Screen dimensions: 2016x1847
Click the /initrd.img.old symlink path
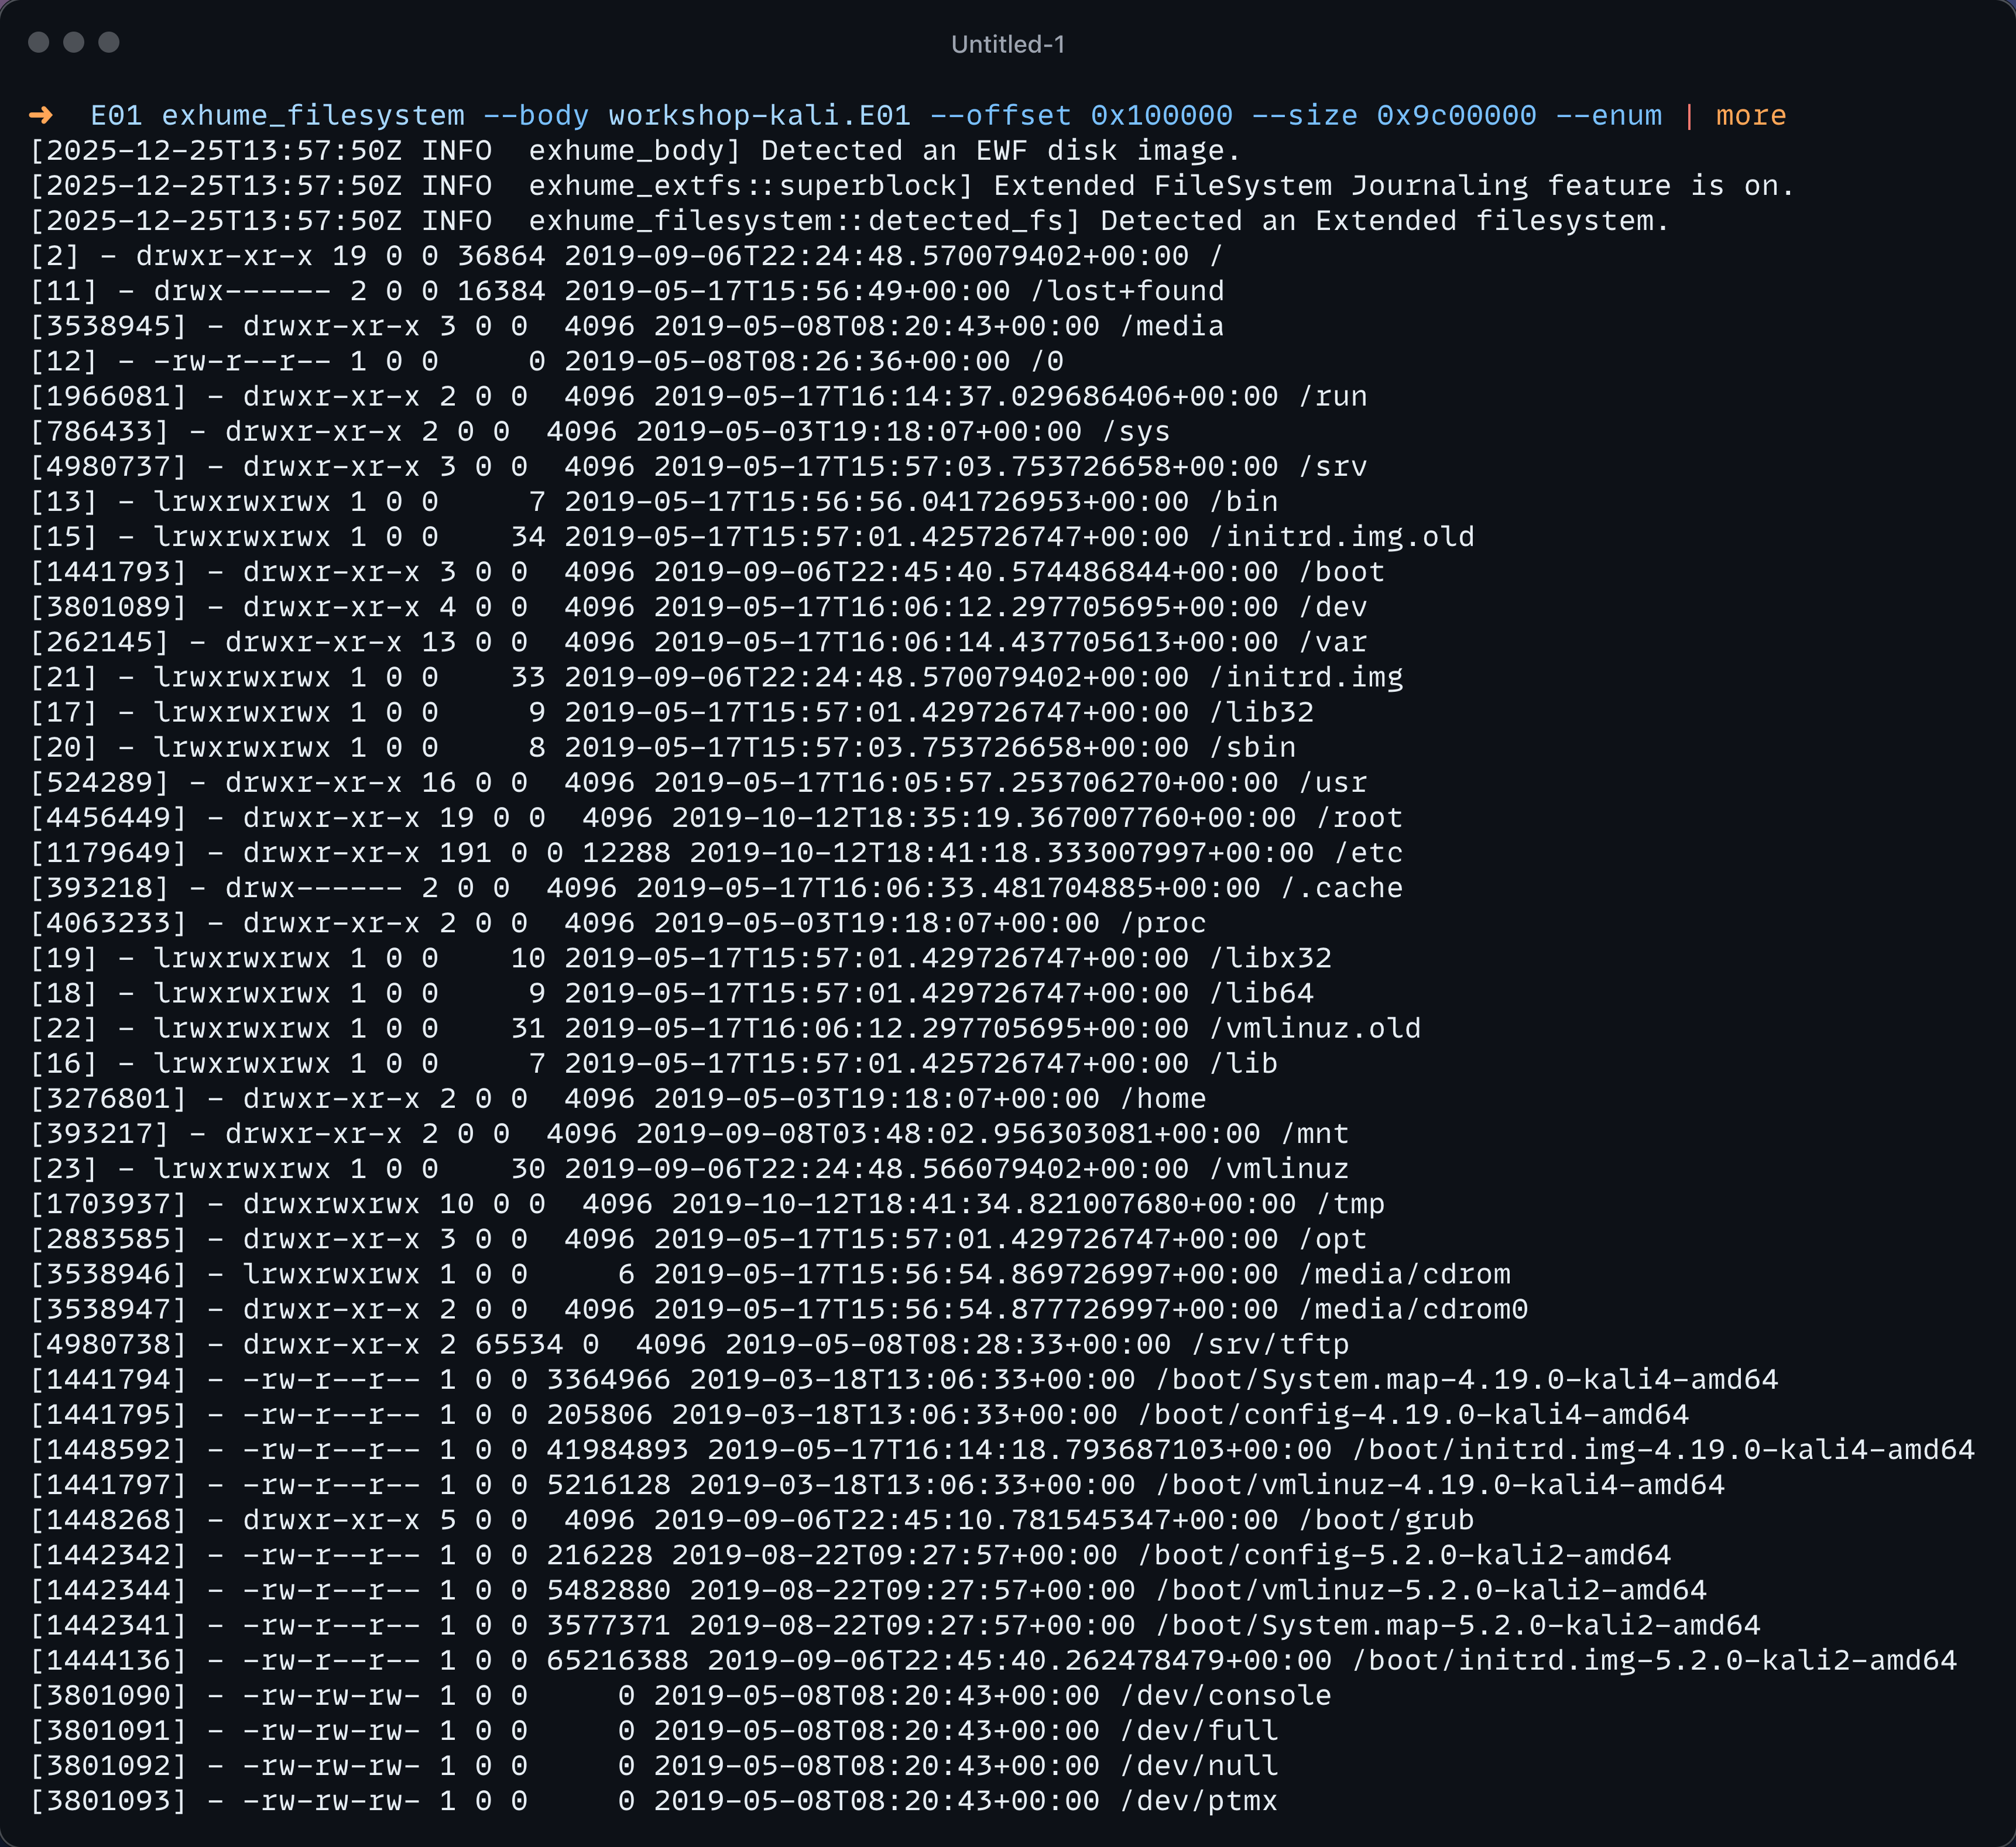point(1341,537)
